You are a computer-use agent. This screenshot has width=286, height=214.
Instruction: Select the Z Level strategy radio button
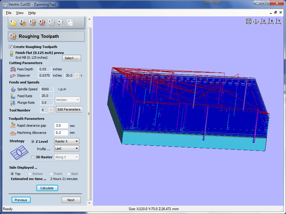coord(33,142)
